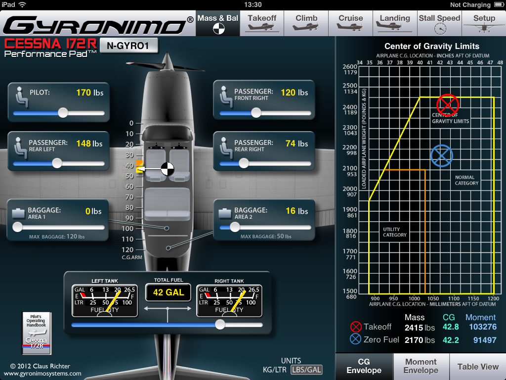The height and width of the screenshot is (380, 506).
Task: Go to the Cruise tab
Action: (x=351, y=23)
